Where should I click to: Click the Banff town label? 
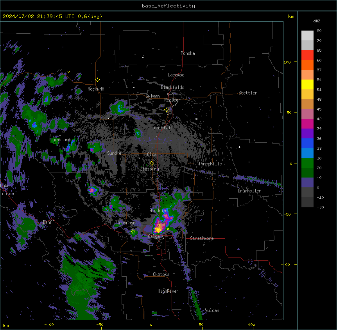click(x=48, y=222)
